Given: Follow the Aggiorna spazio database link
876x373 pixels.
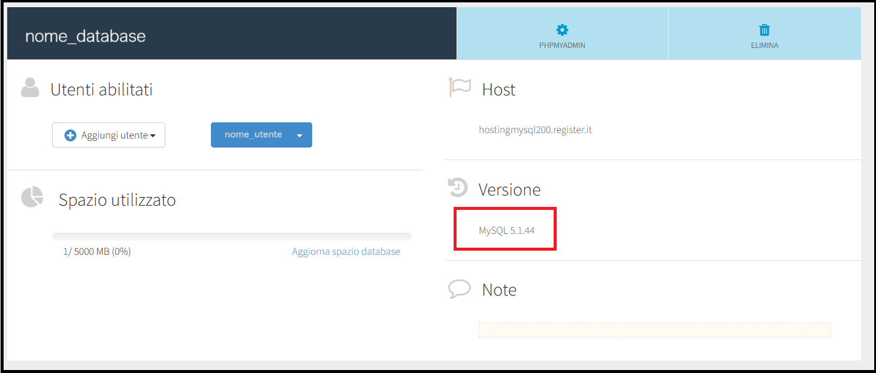Looking at the screenshot, I should 346,252.
